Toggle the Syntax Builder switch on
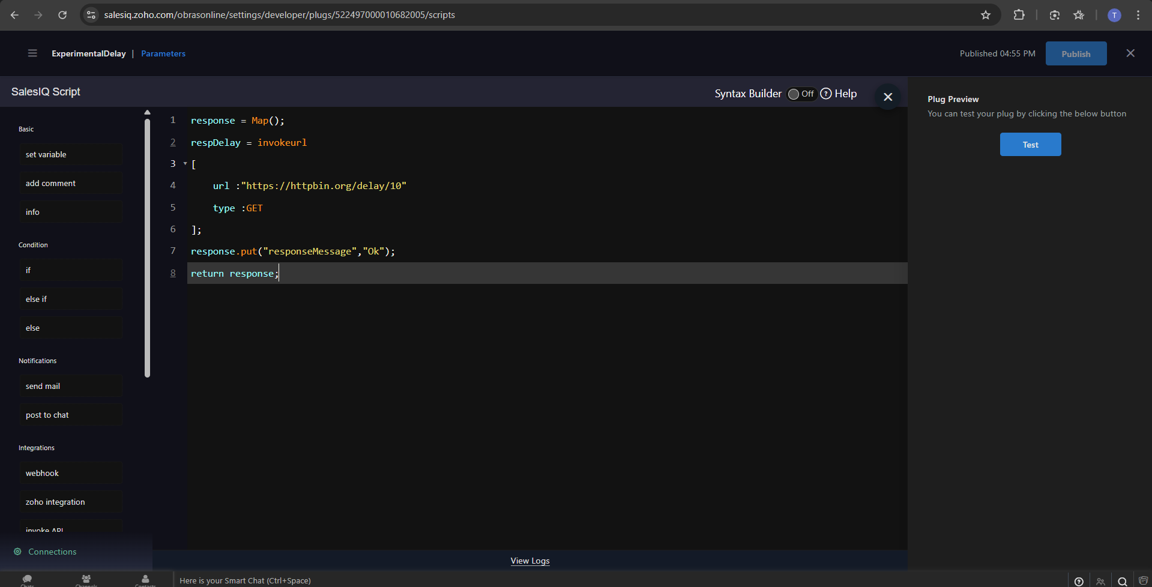 pos(801,94)
